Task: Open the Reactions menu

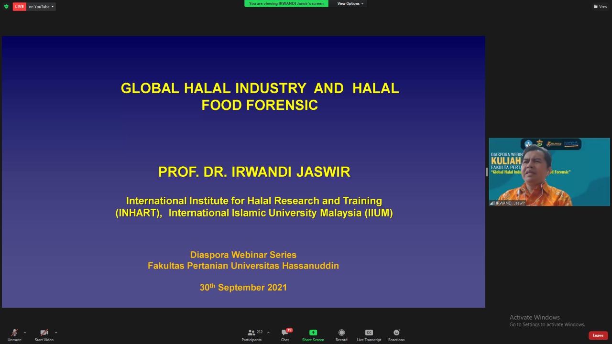Action: coord(396,333)
